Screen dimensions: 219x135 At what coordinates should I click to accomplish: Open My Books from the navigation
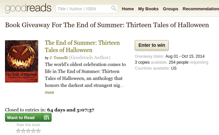coord(148,9)
